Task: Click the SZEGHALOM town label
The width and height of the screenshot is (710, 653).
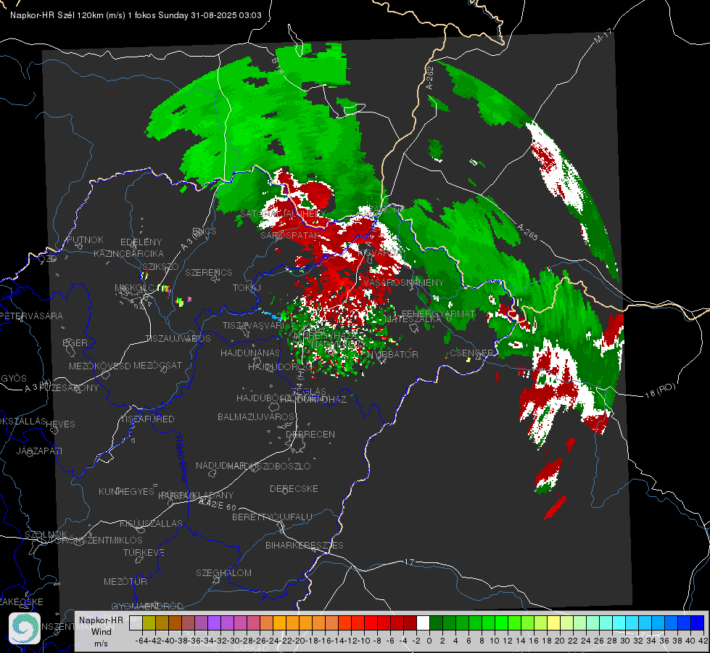Action: coord(223,572)
